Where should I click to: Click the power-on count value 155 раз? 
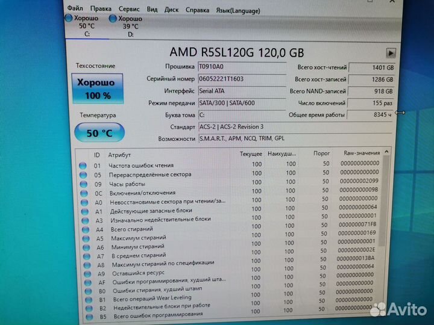point(370,103)
